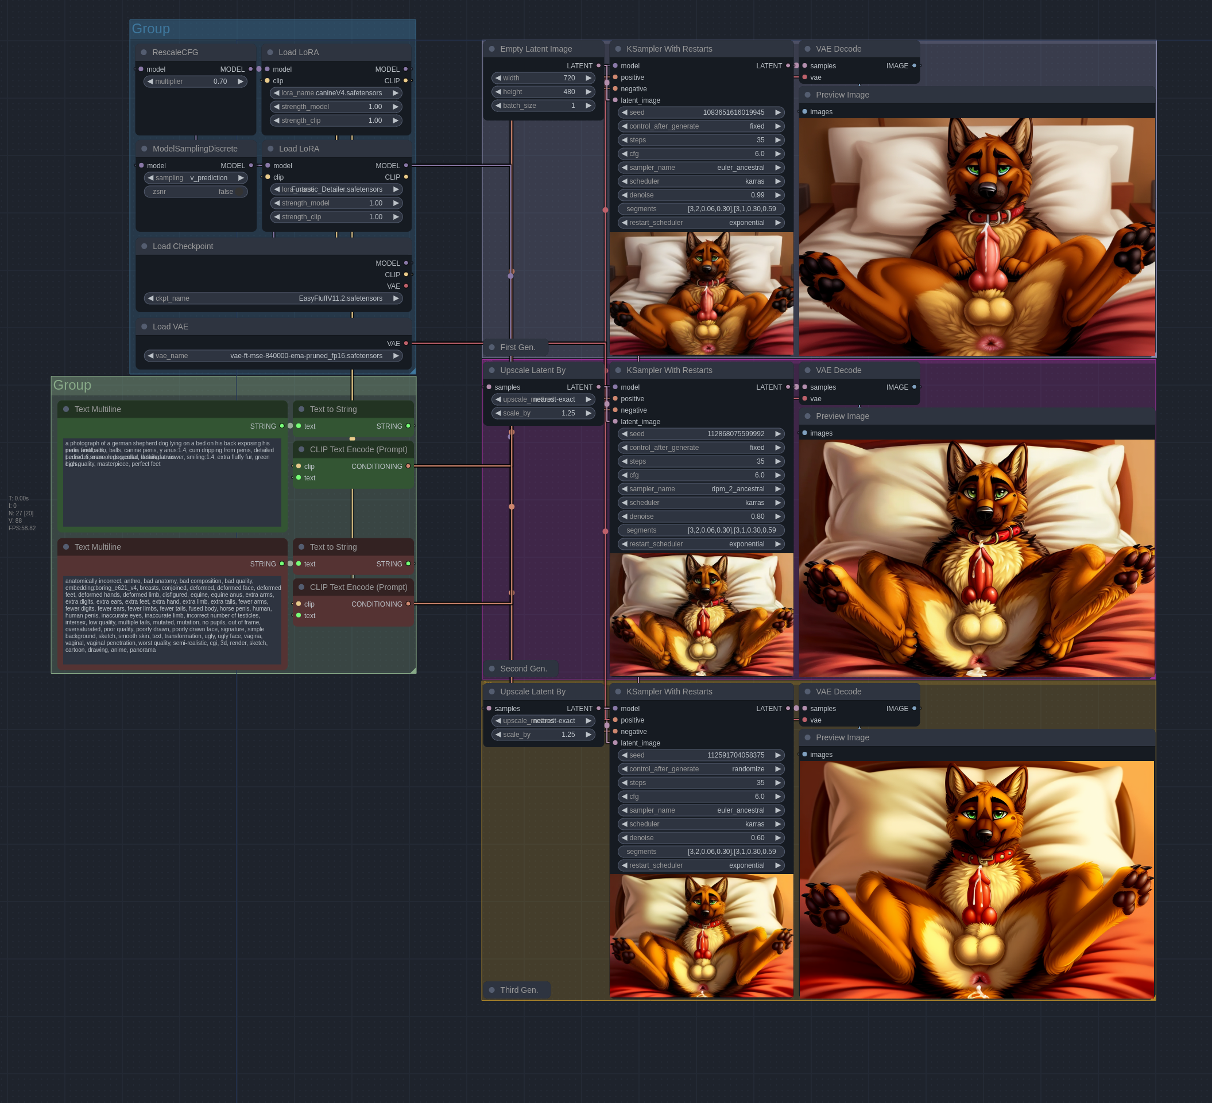
Task: Collapse the Load Checkpoint node via its title dot
Action: pos(144,246)
